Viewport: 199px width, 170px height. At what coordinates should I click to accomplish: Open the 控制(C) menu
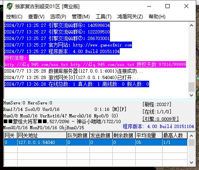[x=14, y=17]
